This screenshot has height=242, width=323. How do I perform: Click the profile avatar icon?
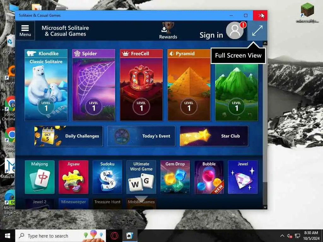[235, 31]
